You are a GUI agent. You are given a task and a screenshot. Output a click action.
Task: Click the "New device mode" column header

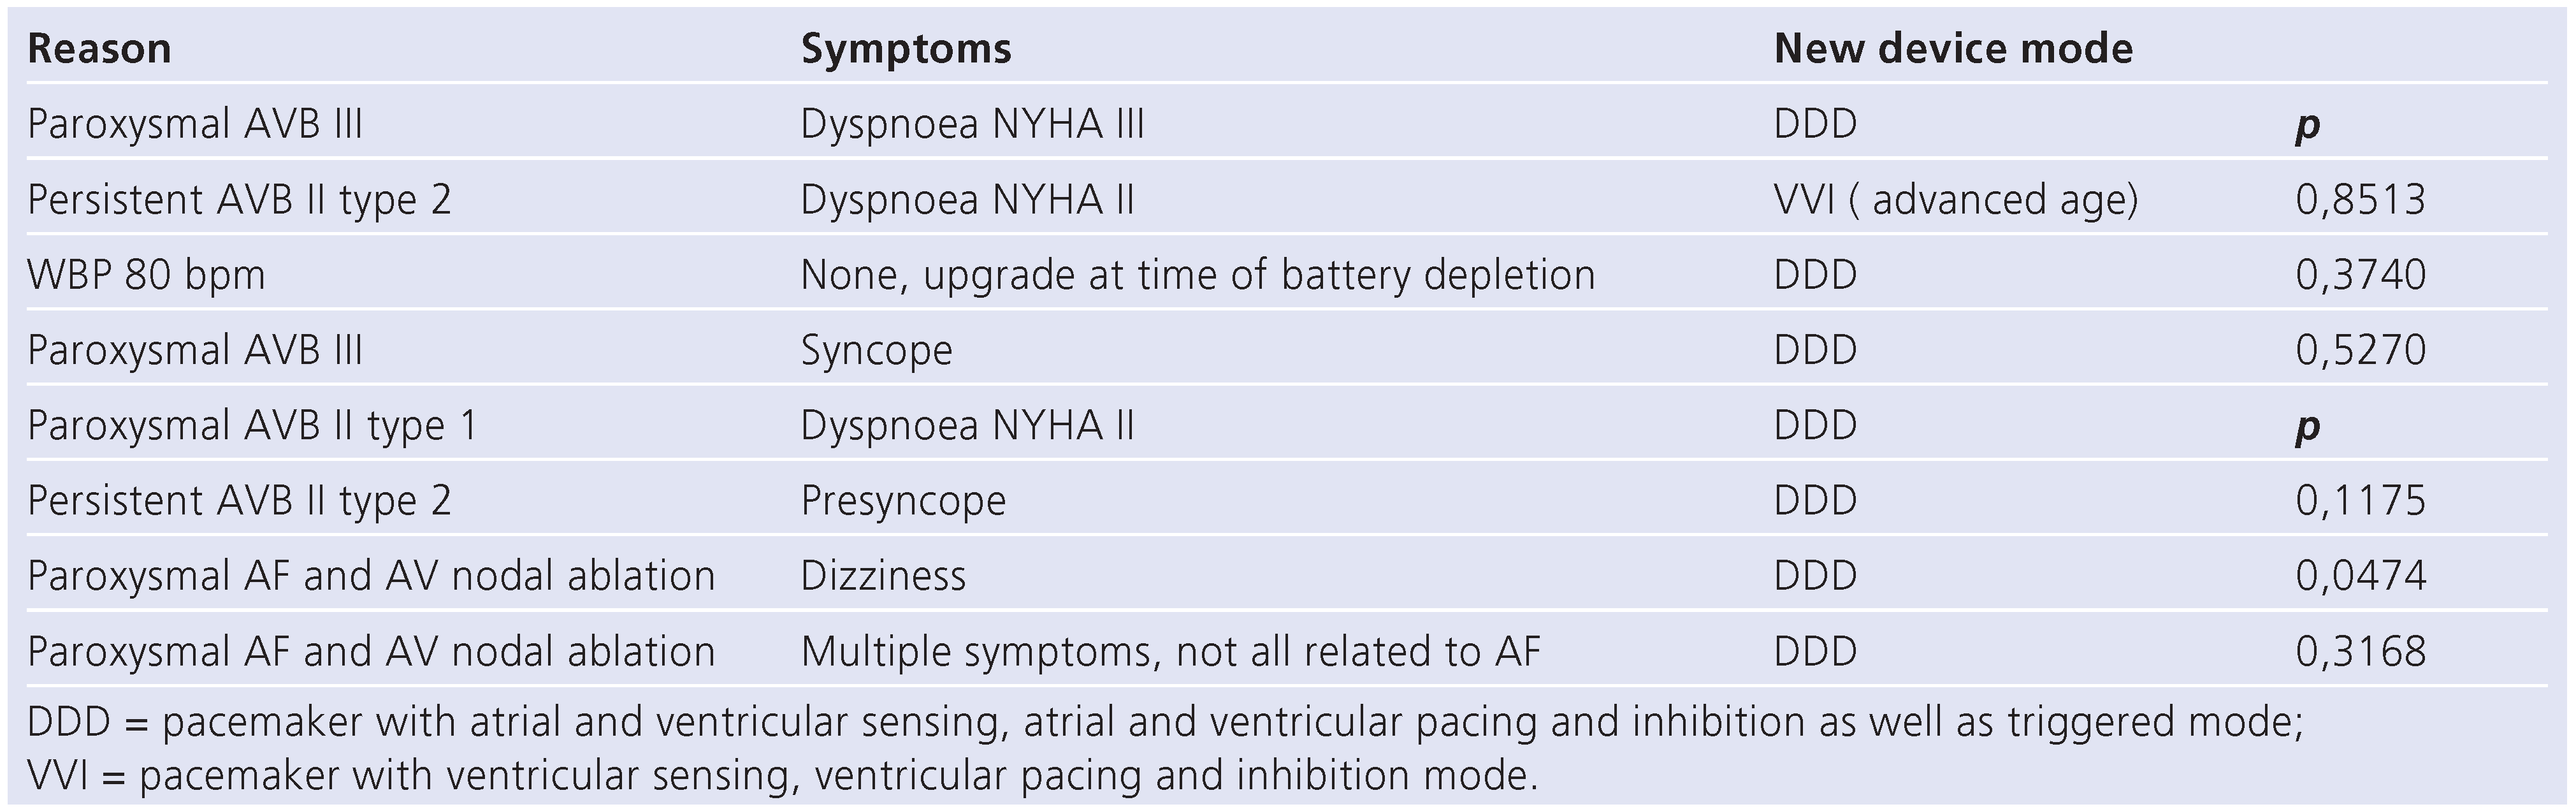[1953, 48]
